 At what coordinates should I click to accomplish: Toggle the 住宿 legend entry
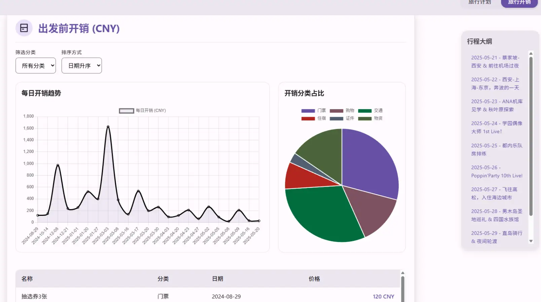pos(314,118)
